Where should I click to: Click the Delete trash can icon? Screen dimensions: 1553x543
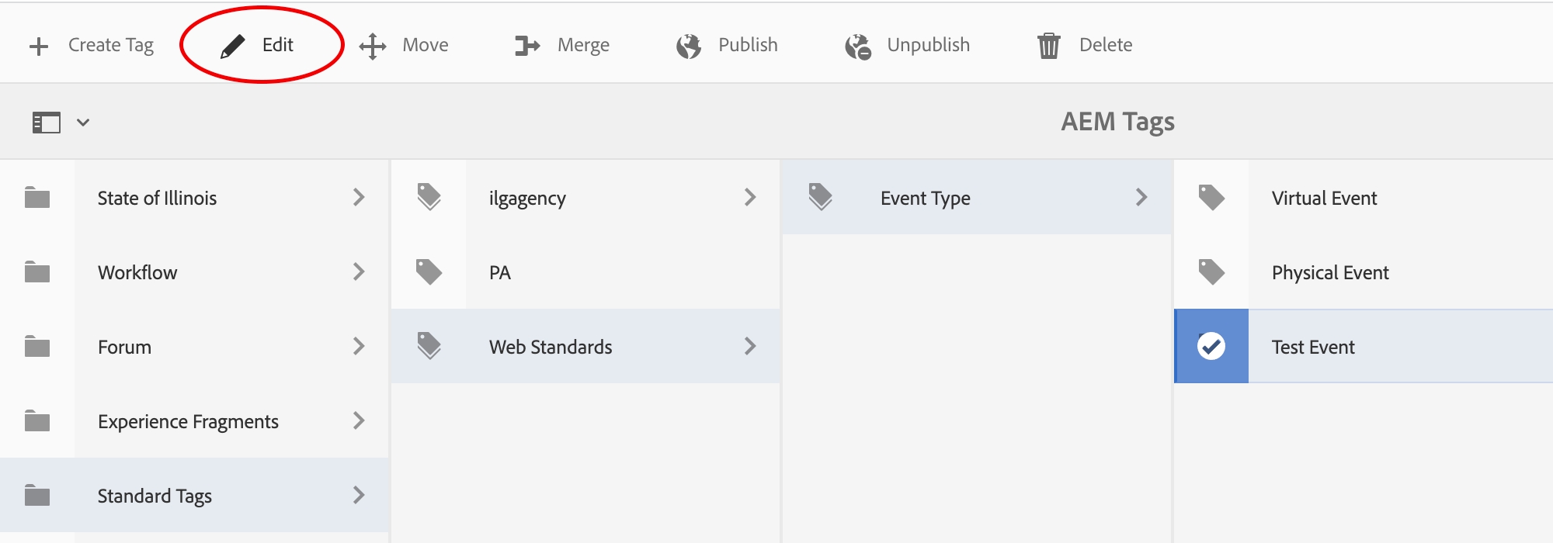pyautogui.click(x=1049, y=46)
